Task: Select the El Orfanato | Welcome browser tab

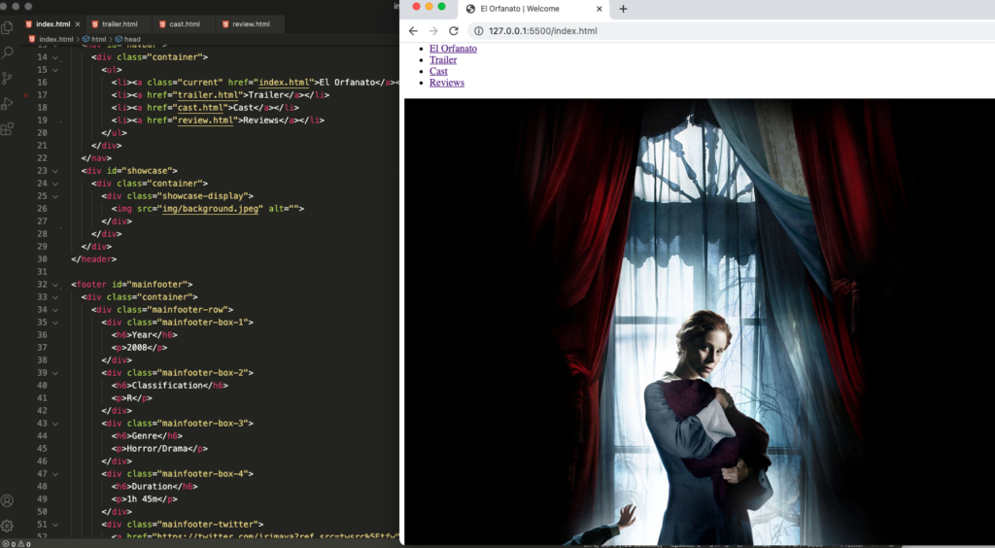Action: pos(533,9)
